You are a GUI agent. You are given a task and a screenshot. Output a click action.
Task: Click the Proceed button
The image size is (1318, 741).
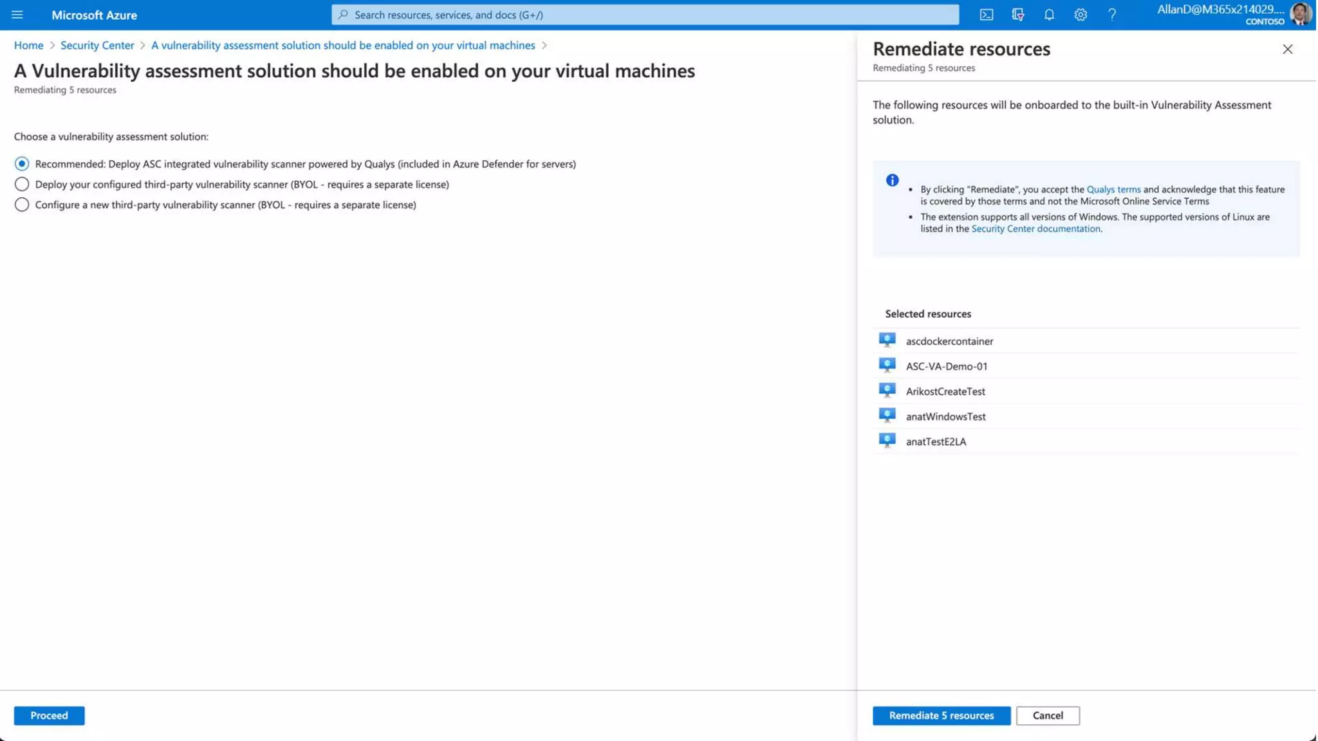coord(49,716)
